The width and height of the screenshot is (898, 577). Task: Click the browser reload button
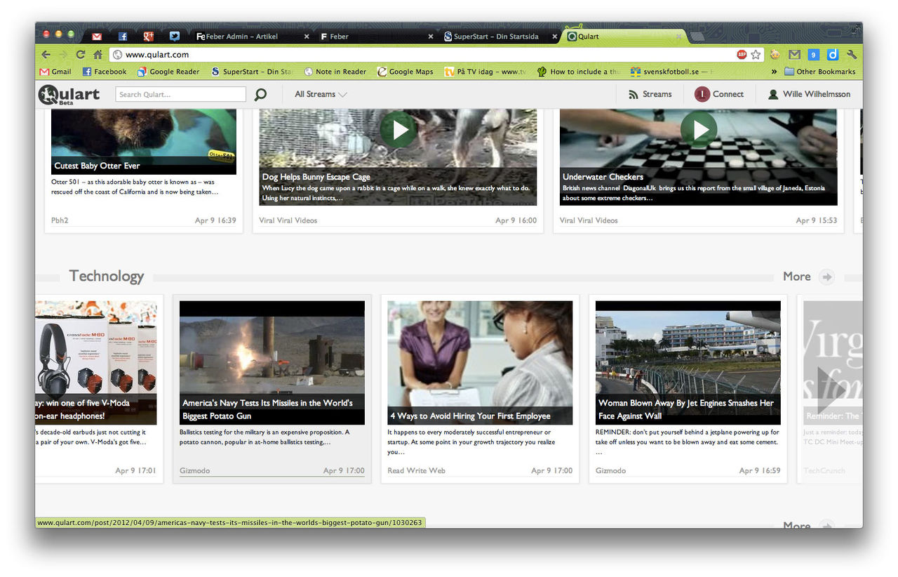[81, 55]
